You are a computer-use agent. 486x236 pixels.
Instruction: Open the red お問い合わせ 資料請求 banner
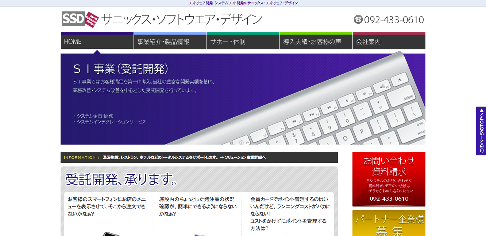pyautogui.click(x=389, y=179)
